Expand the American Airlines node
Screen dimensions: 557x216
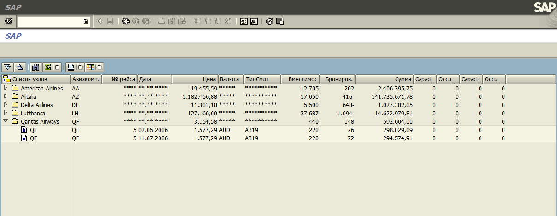6,88
